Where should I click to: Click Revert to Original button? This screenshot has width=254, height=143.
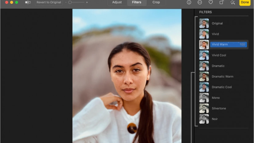click(49, 2)
